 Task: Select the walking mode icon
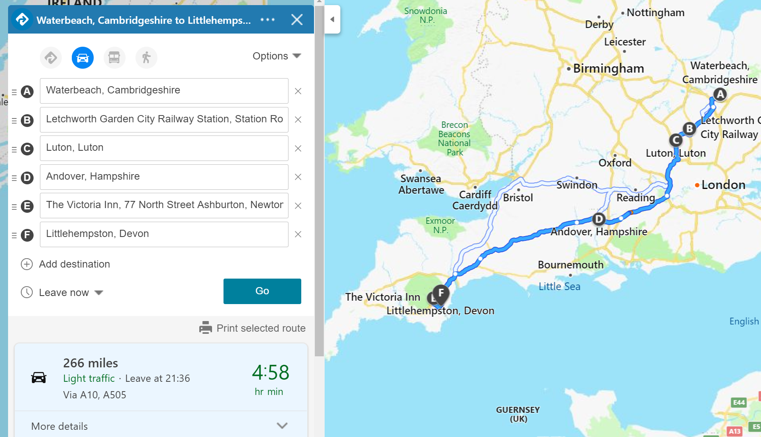point(146,58)
